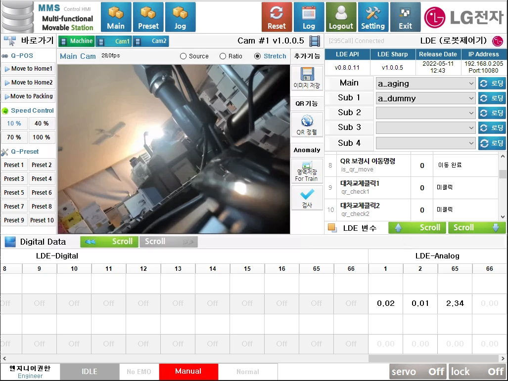Click the QR 정렬 globe icon
Viewport: 508px width, 381px height.
pos(307,125)
